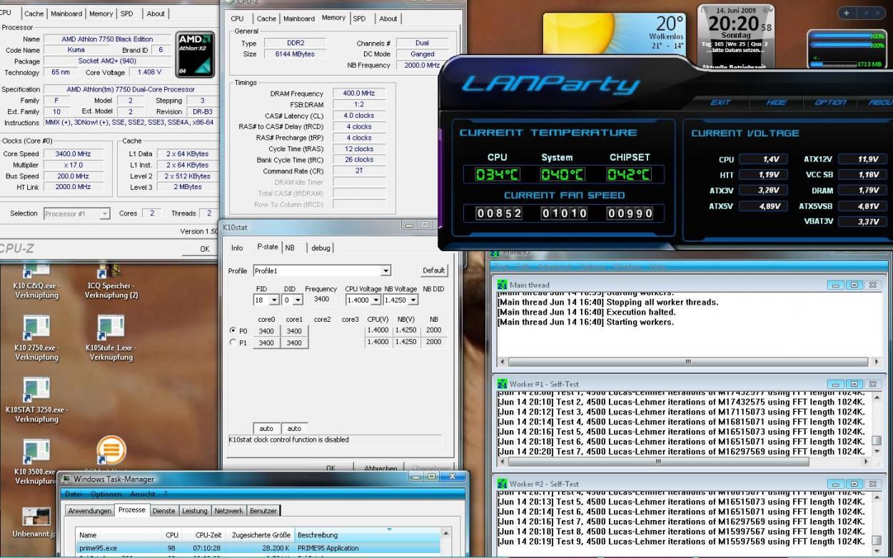Image resolution: width=893 pixels, height=558 pixels.
Task: Click the plus button on sidebar gadget bar
Action: pyautogui.click(x=847, y=13)
